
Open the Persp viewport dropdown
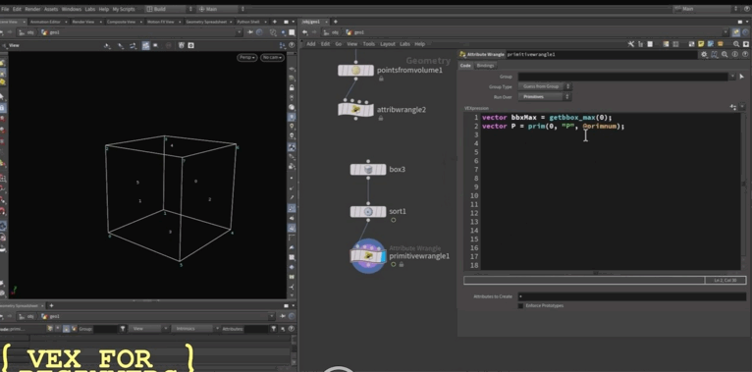(246, 58)
